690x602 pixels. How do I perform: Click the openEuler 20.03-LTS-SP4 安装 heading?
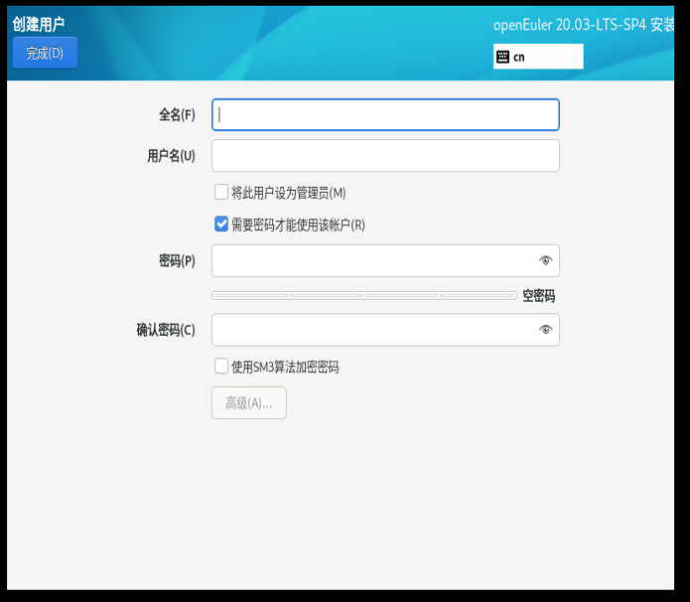(x=584, y=25)
